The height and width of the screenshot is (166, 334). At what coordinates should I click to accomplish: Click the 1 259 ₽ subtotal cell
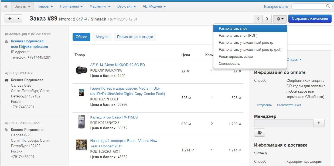235,124
